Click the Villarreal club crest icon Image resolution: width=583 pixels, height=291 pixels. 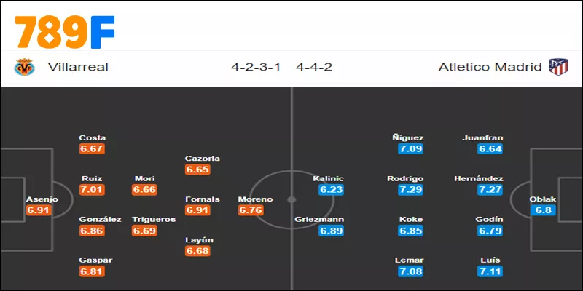[26, 68]
